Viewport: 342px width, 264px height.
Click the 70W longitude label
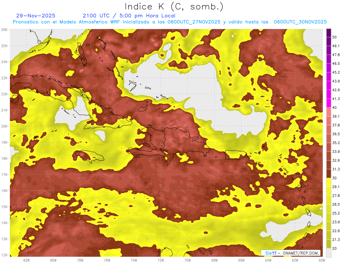[188, 260]
